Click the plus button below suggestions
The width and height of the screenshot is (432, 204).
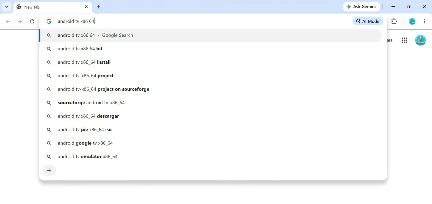pos(49,170)
